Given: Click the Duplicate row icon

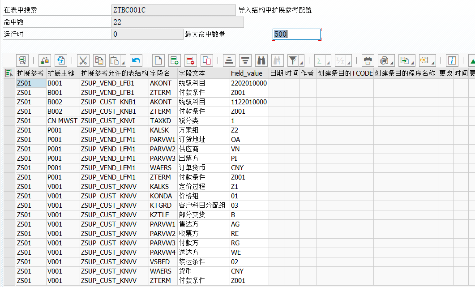Looking at the screenshot, I should click(206, 60).
